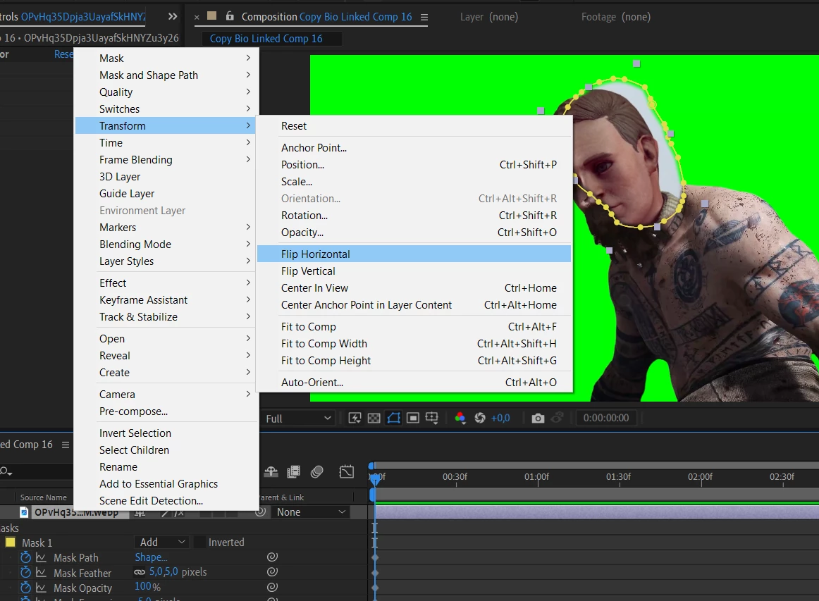Toggle Mask Path stopwatch icon
The width and height of the screenshot is (819, 601).
point(25,557)
